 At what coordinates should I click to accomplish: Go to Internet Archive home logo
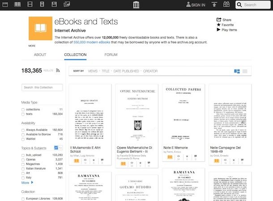[x=136, y=5]
